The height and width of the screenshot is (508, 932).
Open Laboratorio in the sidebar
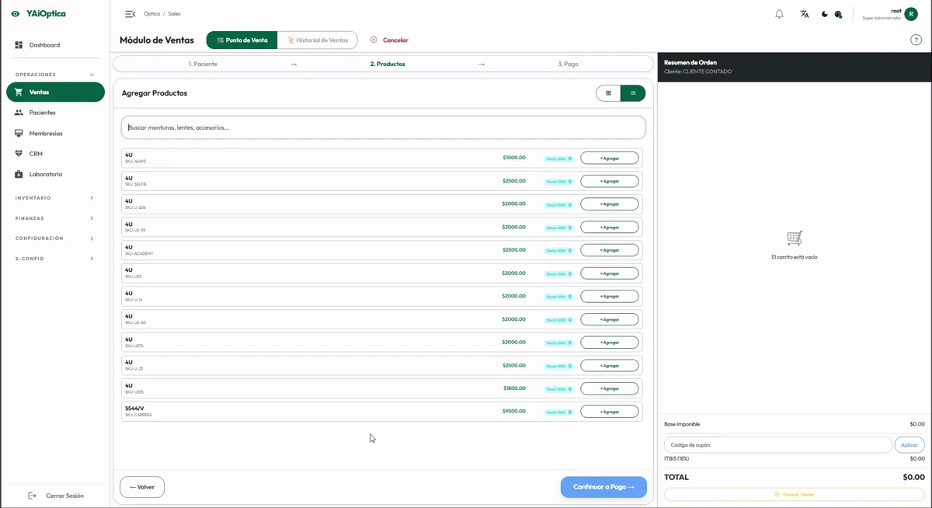click(x=54, y=174)
